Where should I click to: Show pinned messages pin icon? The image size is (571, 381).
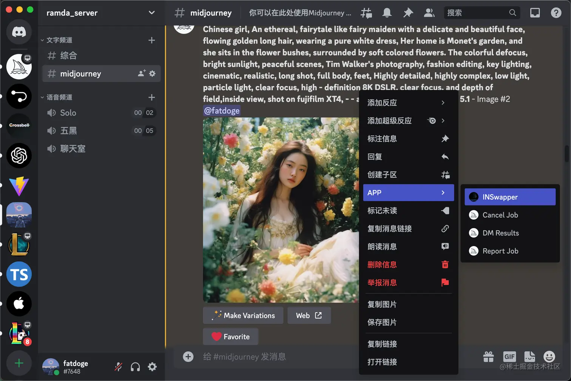coord(408,13)
